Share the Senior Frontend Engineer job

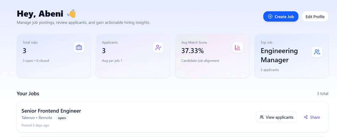click(312, 117)
